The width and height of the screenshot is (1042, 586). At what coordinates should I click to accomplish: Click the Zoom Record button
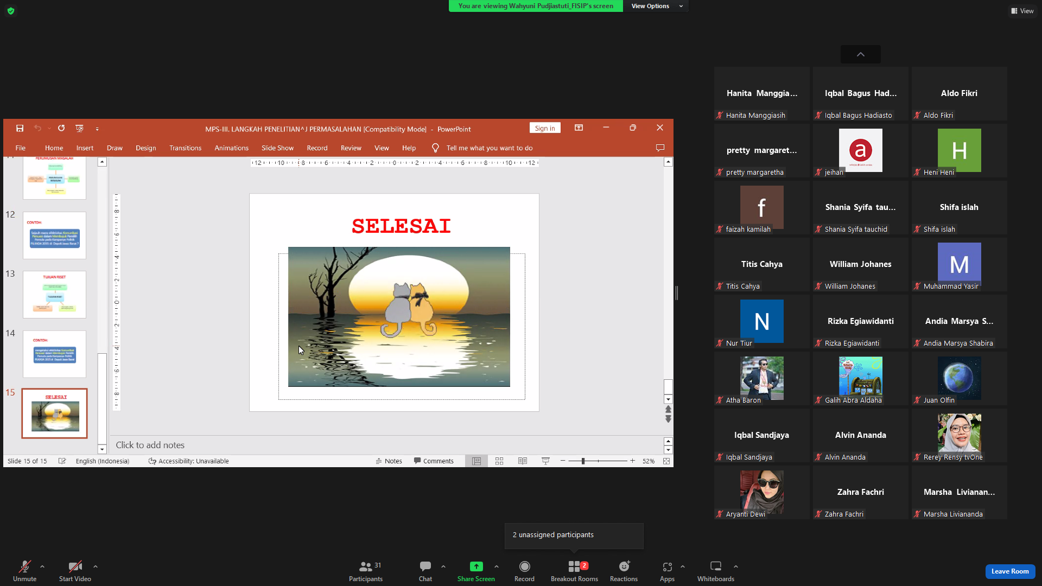[524, 571]
